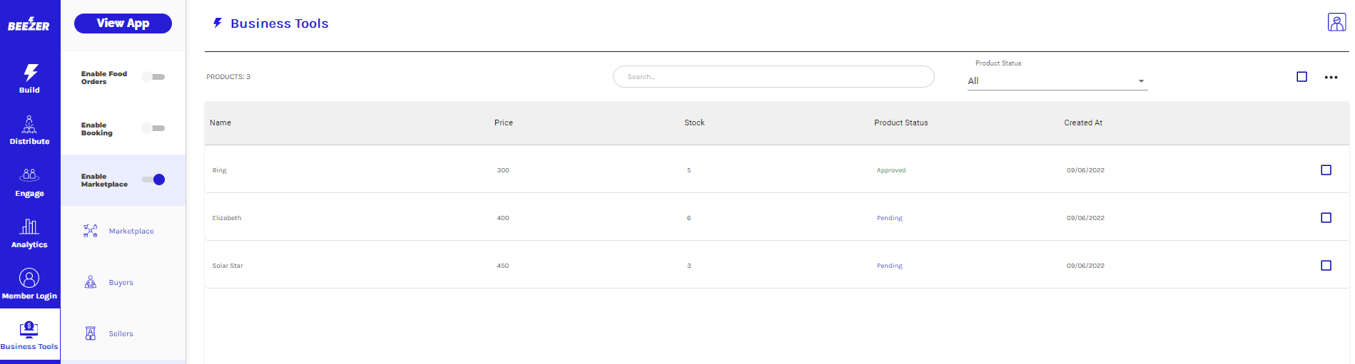1355x364 pixels.
Task: Open the Marketplace menu item
Action: pos(131,232)
